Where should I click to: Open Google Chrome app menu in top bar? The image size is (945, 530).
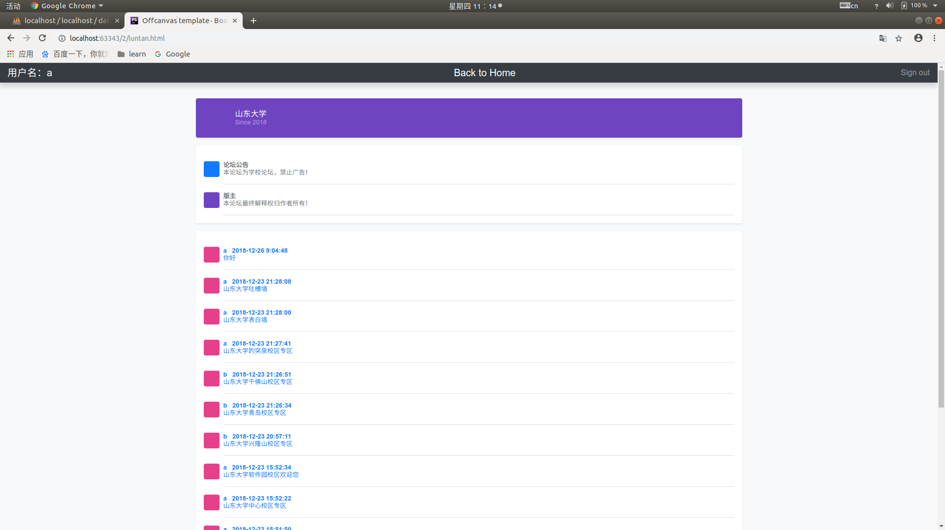(x=67, y=6)
